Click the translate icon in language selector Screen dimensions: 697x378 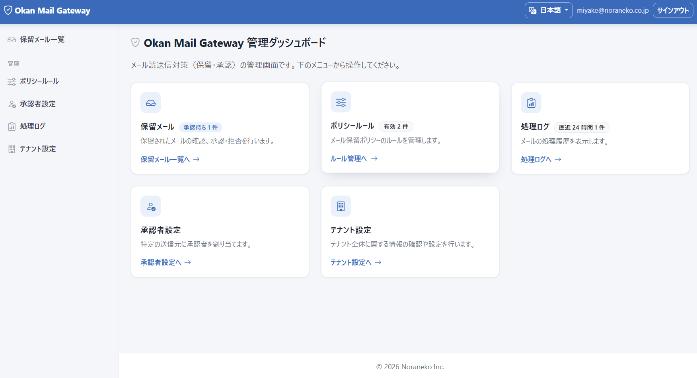tap(533, 11)
